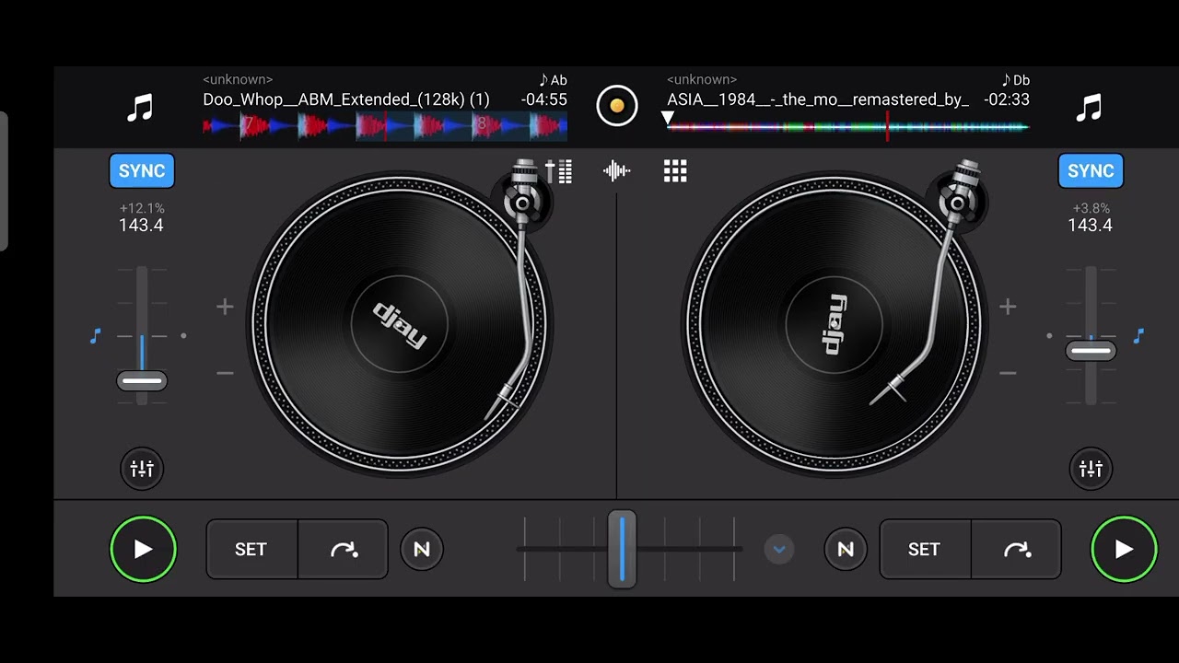Open the left deck music library
1179x663 pixels.
pyautogui.click(x=139, y=109)
